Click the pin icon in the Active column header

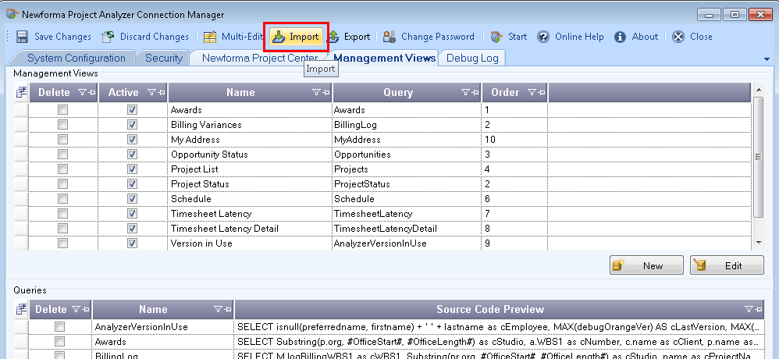[161, 92]
